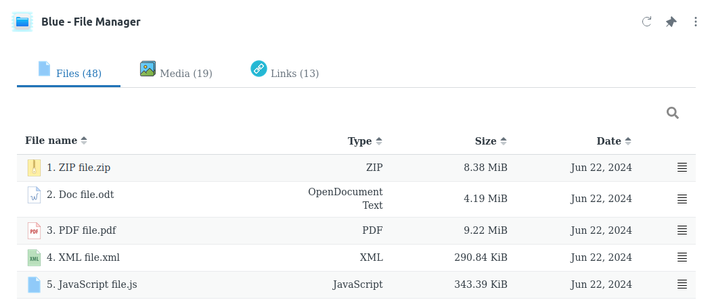Click the Blue File Manager app icon
Image resolution: width=712 pixels, height=300 pixels.
pyautogui.click(x=22, y=22)
